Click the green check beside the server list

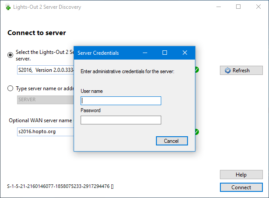click(197, 70)
